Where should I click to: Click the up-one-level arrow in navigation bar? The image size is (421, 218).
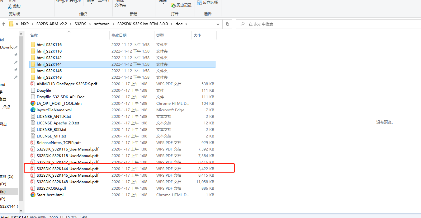[x=4, y=24]
